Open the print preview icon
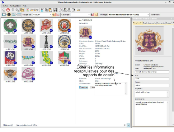This screenshot has width=174, height=132. 69,10
